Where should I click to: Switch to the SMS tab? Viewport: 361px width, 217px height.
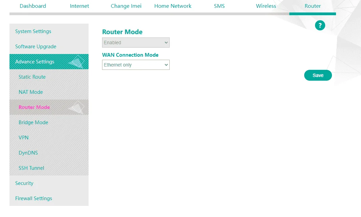(x=219, y=6)
